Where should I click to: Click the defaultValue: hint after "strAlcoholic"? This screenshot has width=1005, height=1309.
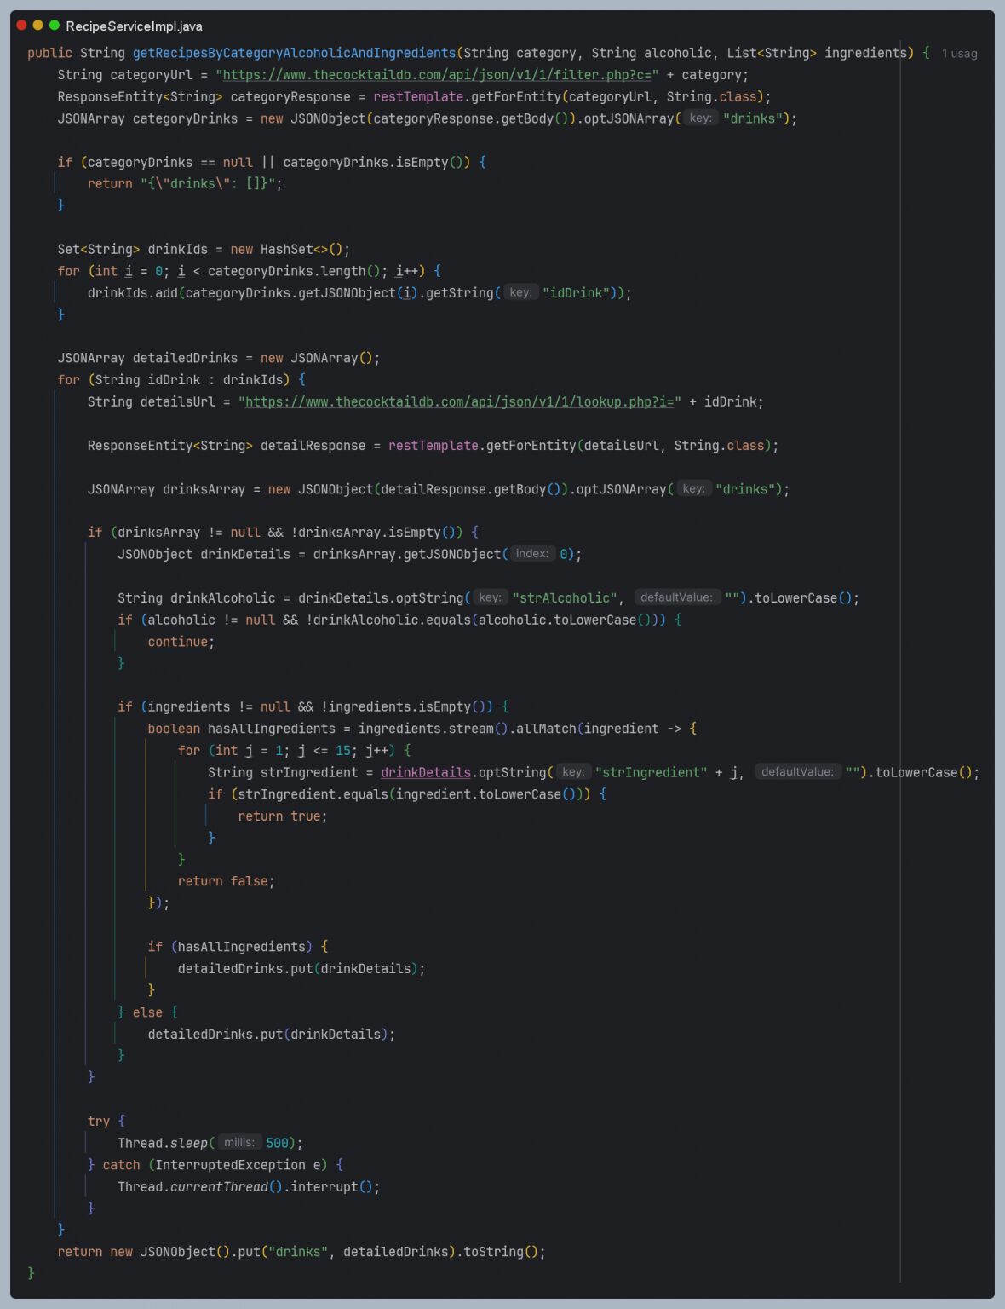point(676,597)
